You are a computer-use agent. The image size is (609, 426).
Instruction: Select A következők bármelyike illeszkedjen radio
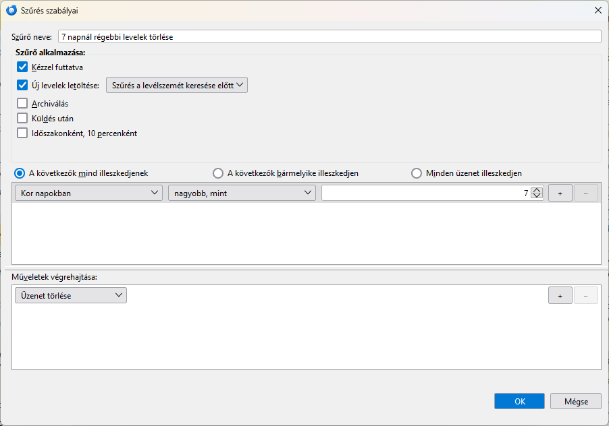pos(218,173)
